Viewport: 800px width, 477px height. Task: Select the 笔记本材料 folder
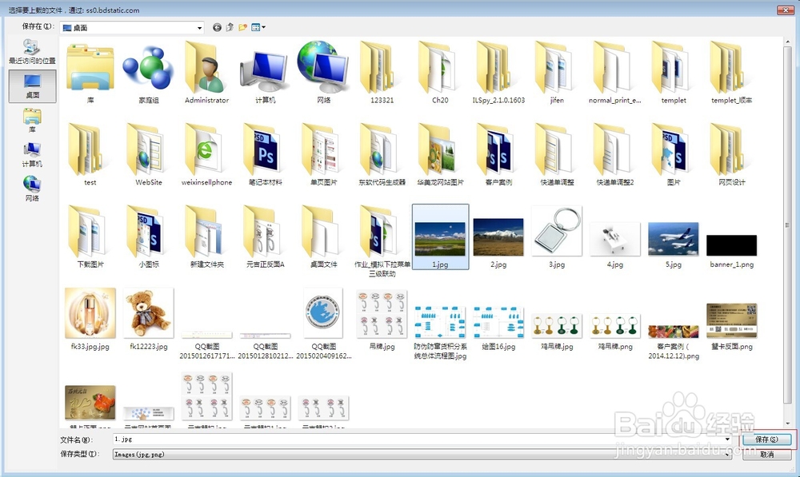pyautogui.click(x=266, y=156)
